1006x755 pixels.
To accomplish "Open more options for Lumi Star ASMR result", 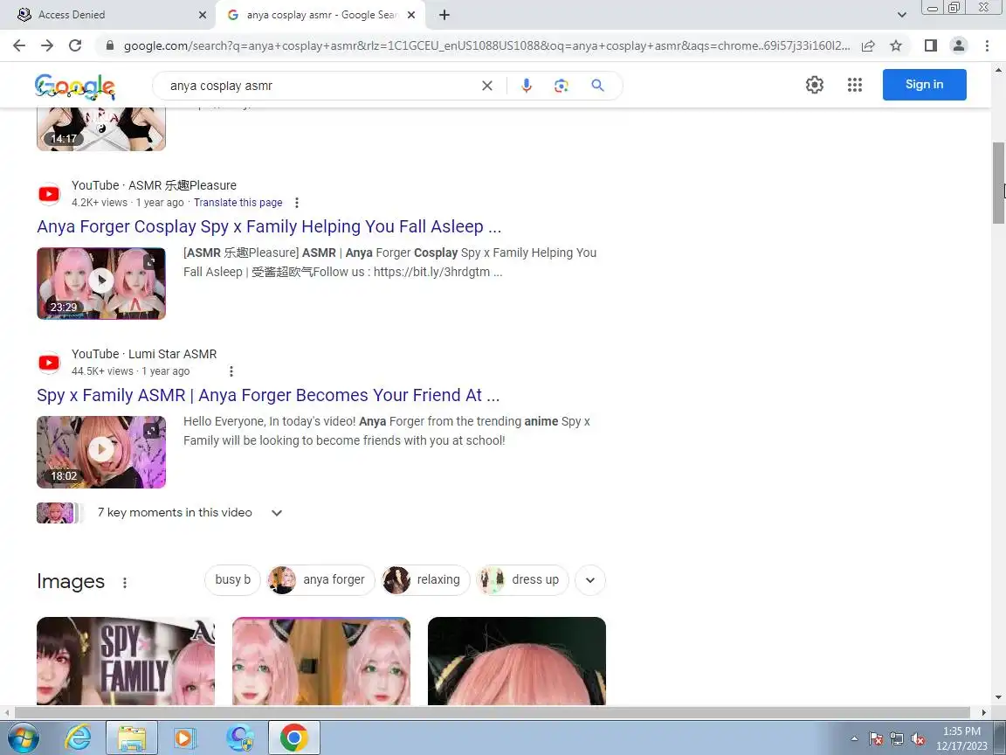I will tap(231, 371).
